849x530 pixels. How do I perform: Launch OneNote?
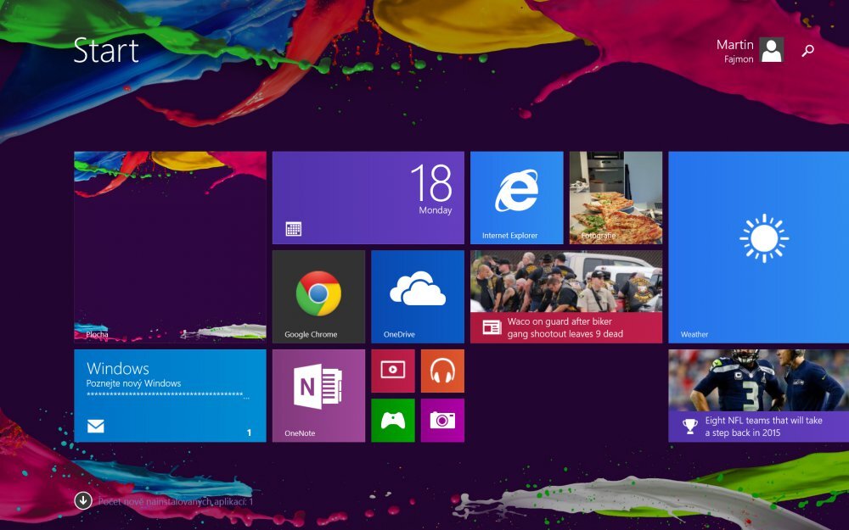tap(318, 394)
